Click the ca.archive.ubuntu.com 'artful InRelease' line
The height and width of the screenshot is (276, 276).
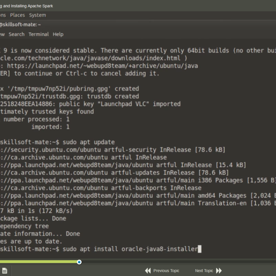point(83,157)
